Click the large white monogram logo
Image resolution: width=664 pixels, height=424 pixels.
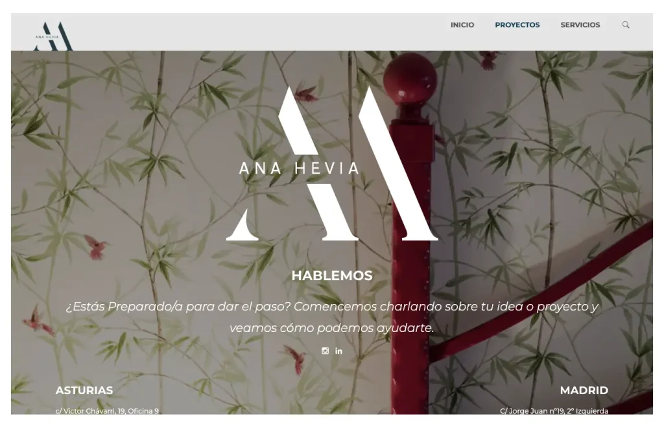(332, 163)
